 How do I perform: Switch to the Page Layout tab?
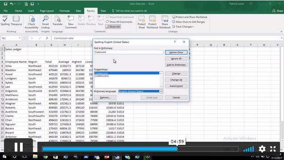click(47, 11)
